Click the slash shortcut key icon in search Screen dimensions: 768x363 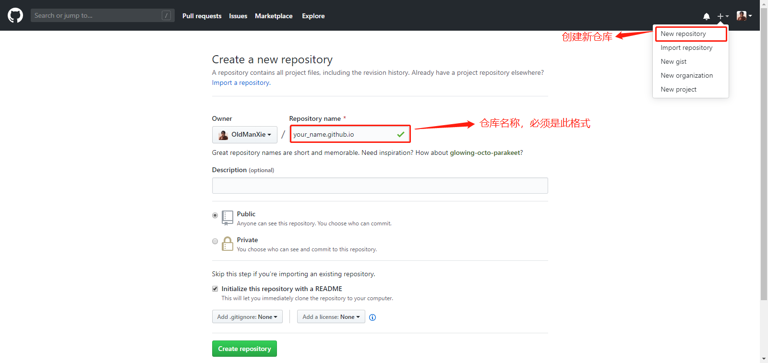166,15
